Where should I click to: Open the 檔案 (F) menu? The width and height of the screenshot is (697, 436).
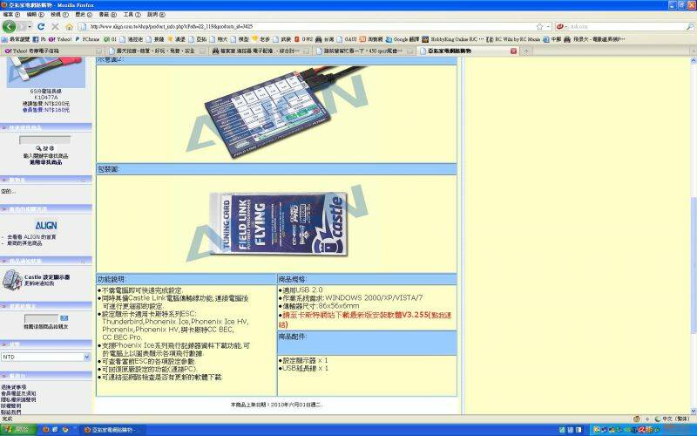click(x=11, y=15)
